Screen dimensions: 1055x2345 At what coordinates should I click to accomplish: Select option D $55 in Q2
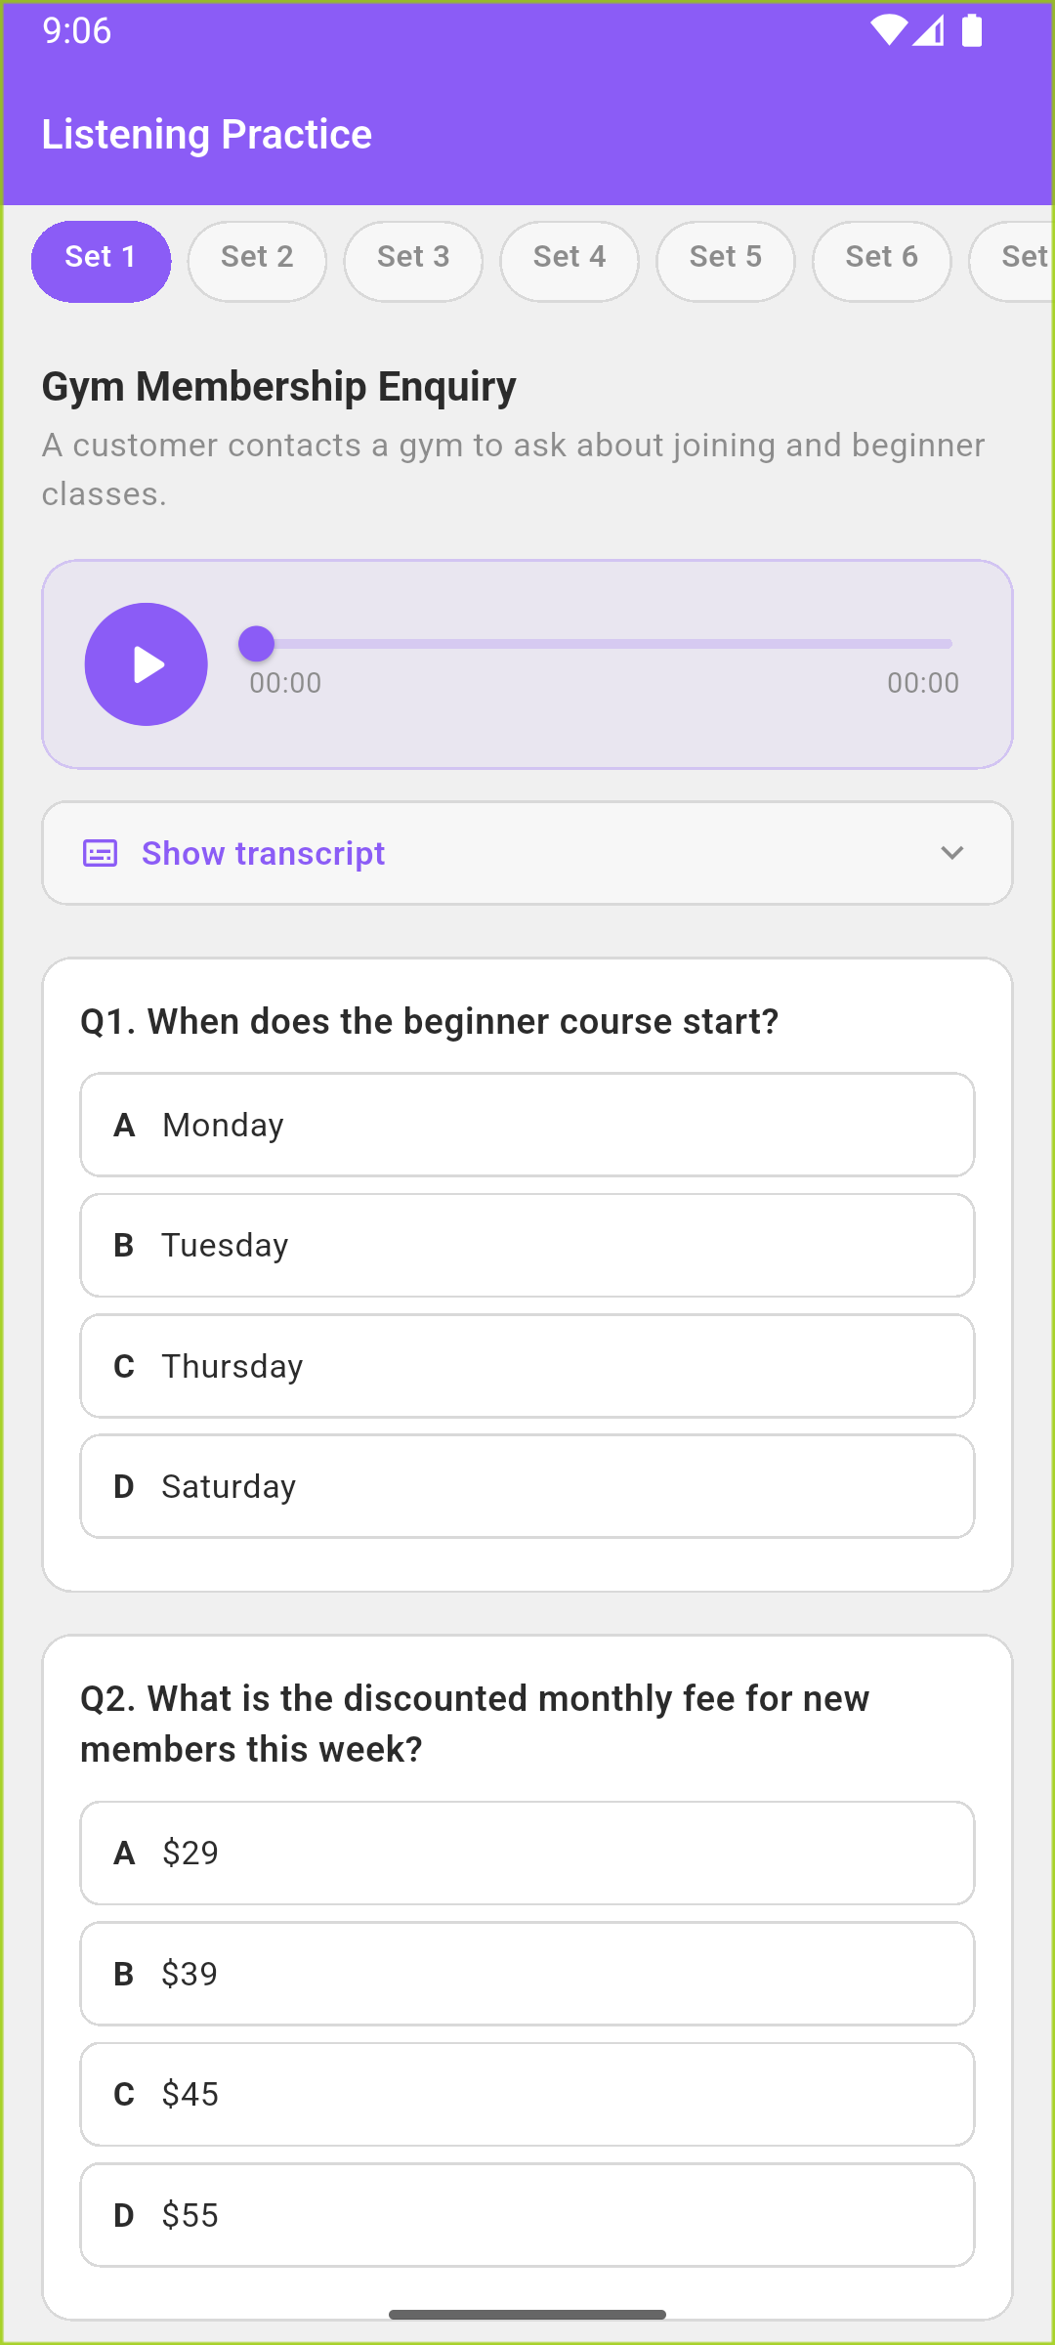click(527, 2215)
